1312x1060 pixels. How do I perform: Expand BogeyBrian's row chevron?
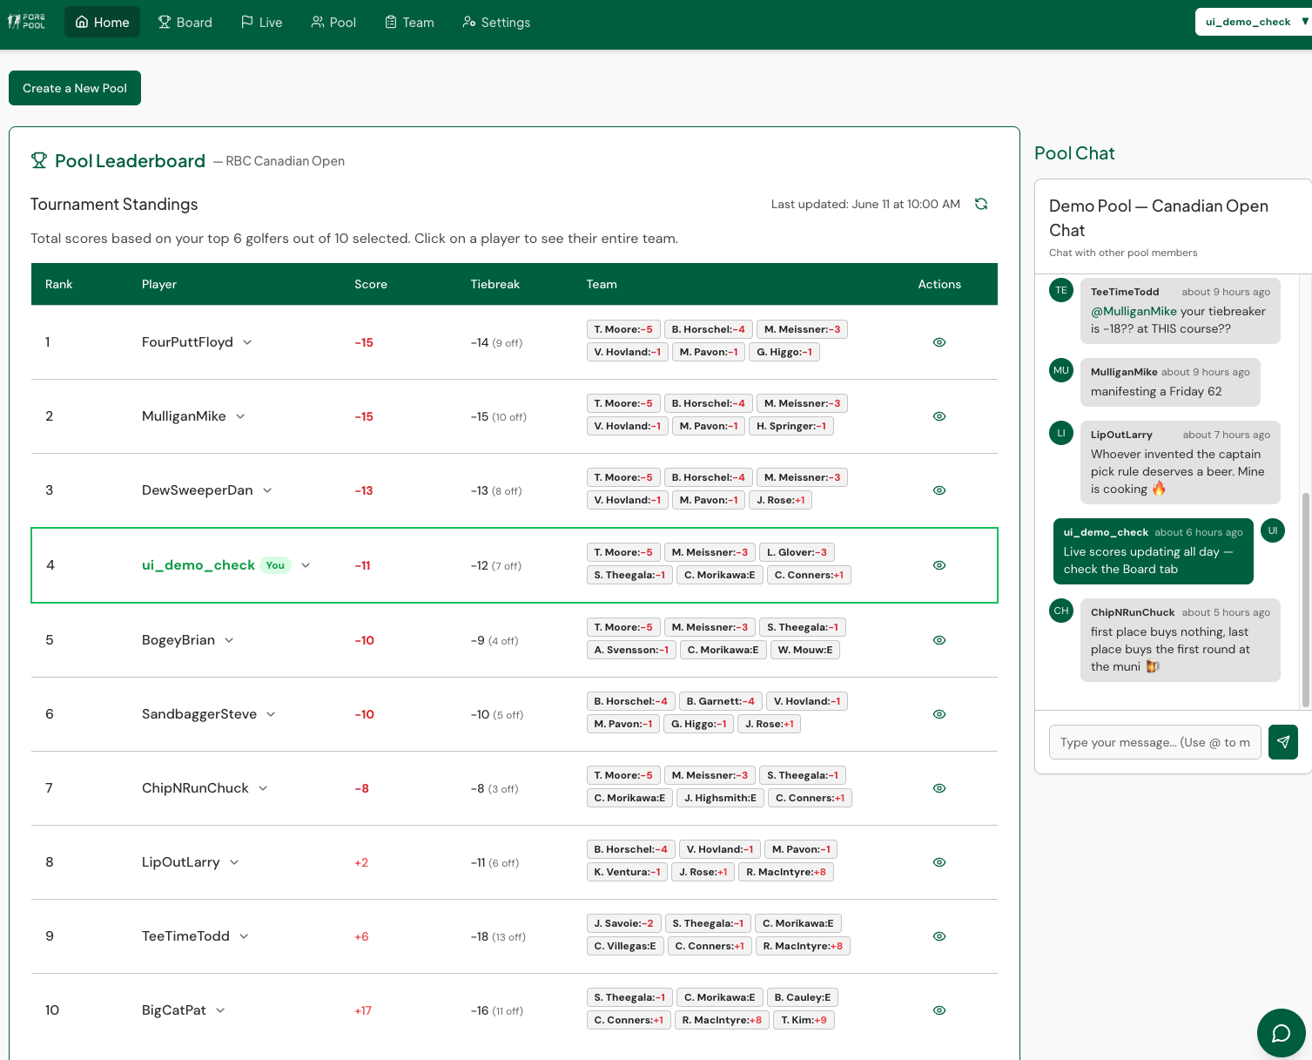(x=229, y=640)
